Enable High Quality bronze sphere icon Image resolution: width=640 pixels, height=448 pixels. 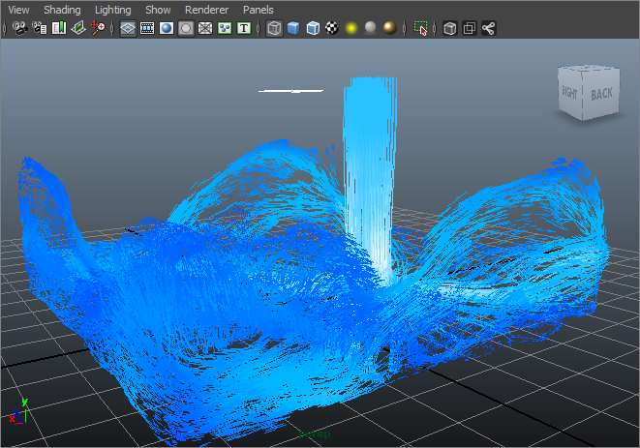(390, 28)
